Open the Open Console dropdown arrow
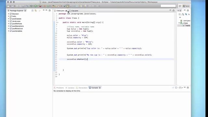This screenshot has width=208, height=117. tap(182, 88)
